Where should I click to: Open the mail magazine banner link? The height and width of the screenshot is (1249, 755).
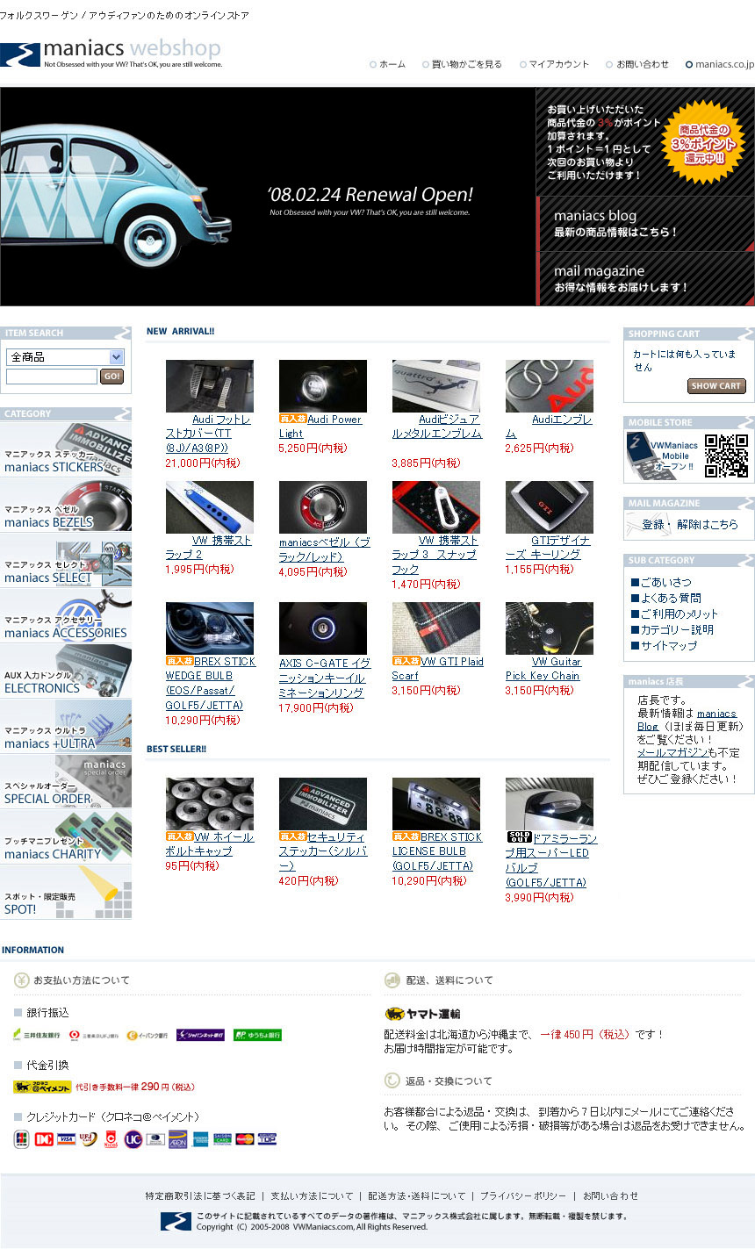tap(645, 279)
